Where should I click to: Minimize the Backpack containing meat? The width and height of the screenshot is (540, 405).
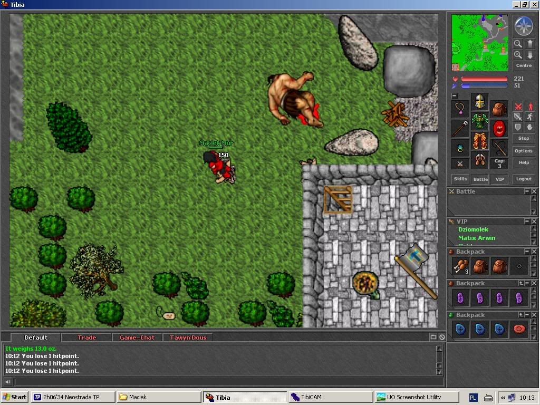coord(527,252)
